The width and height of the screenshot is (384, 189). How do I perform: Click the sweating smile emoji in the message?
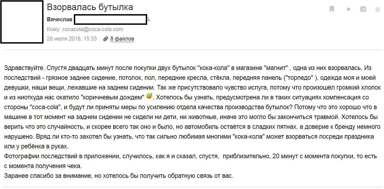pos(149,96)
